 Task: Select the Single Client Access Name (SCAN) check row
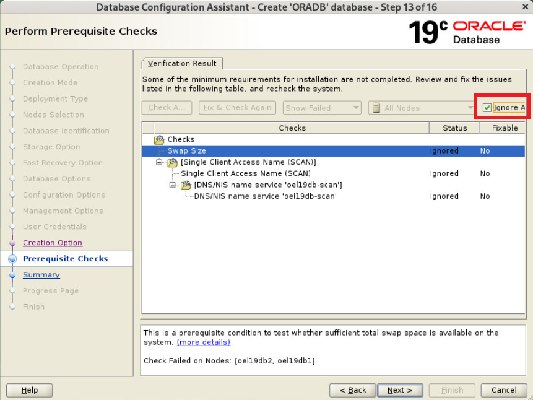334,173
